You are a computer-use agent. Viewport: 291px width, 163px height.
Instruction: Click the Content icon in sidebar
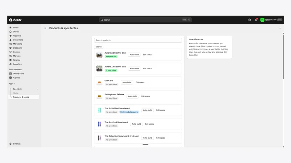click(11, 52)
